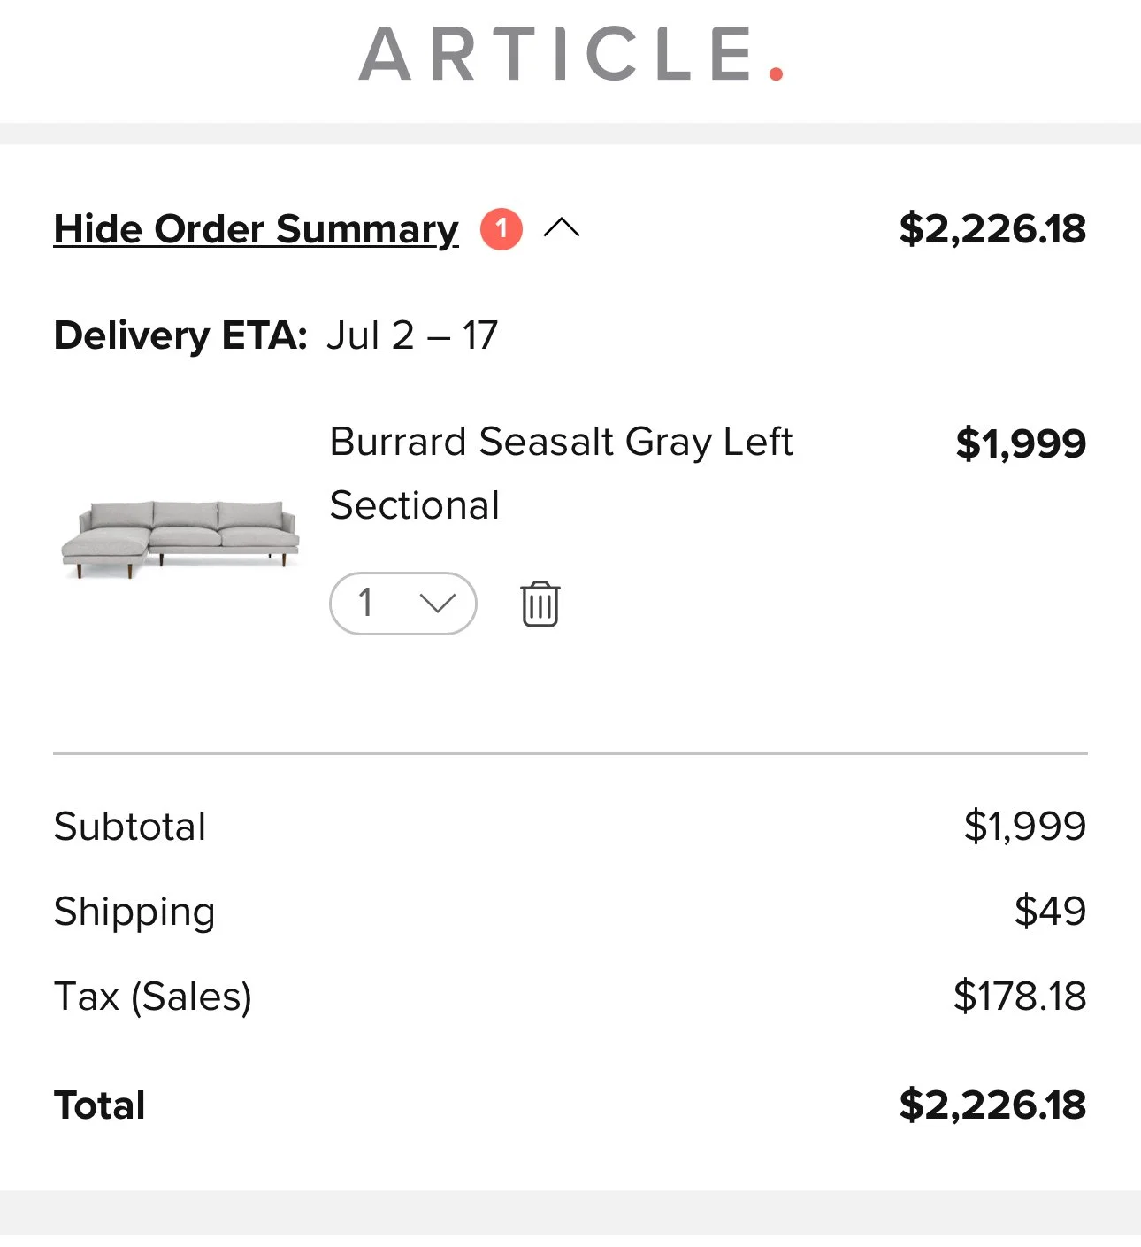1141x1247 pixels.
Task: Click the red item count badge
Action: point(502,229)
